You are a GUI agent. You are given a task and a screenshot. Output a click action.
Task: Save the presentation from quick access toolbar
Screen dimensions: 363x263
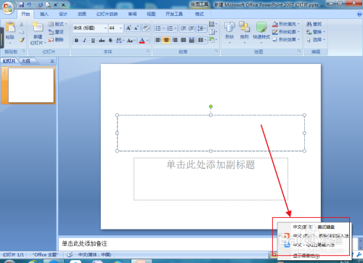(x=22, y=4)
